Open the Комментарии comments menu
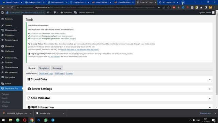This screenshot has height=123, width=218. tap(11, 40)
